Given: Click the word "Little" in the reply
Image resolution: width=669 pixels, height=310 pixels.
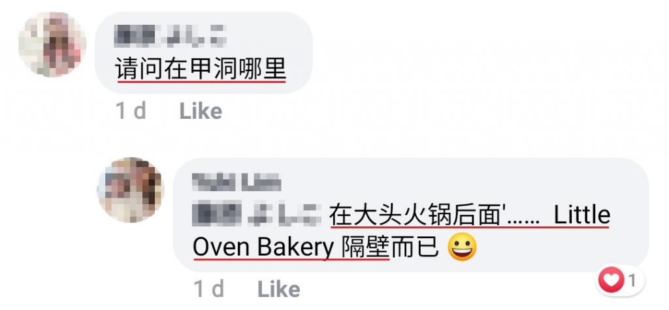Looking at the screenshot, I should 581,215.
